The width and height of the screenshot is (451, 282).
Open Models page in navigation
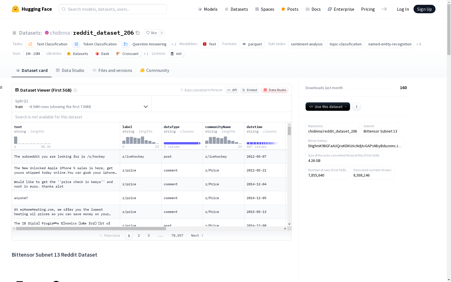(208, 9)
